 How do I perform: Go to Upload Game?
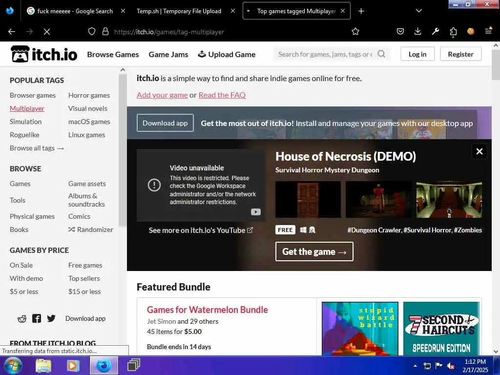click(x=227, y=55)
